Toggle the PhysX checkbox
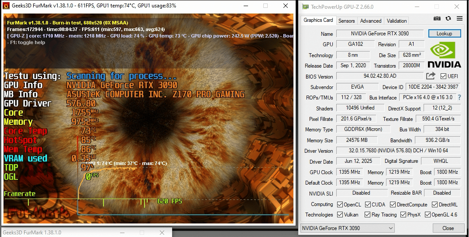The height and width of the screenshot is (237, 469). coord(403,215)
